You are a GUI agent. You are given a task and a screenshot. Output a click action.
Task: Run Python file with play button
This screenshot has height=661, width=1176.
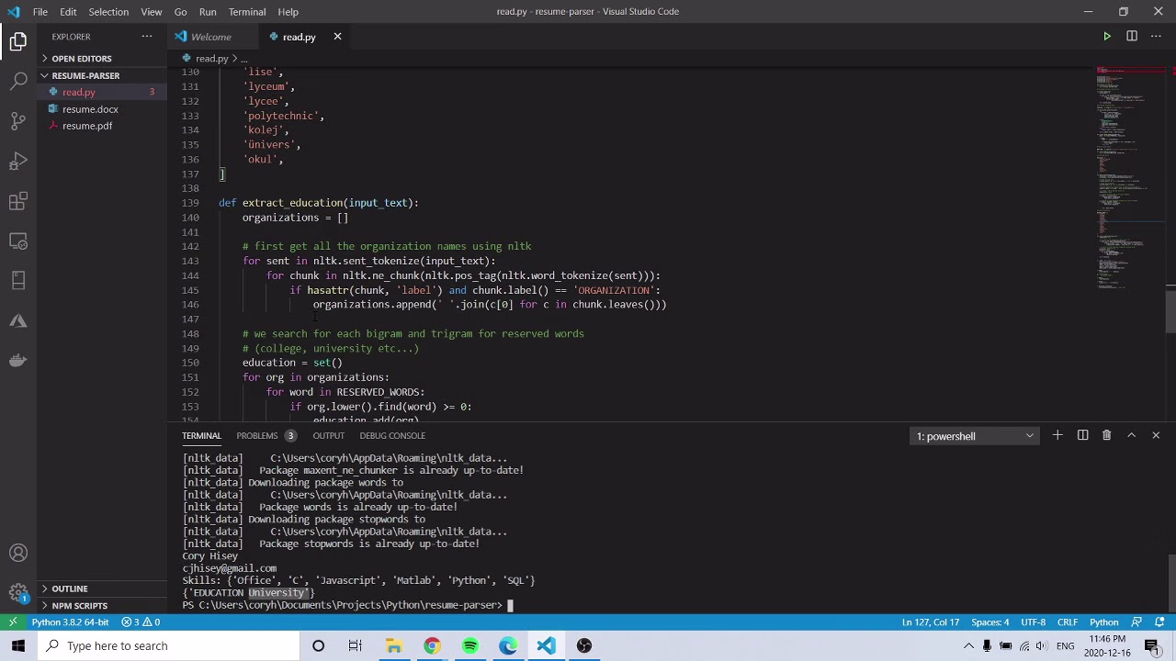(1107, 37)
